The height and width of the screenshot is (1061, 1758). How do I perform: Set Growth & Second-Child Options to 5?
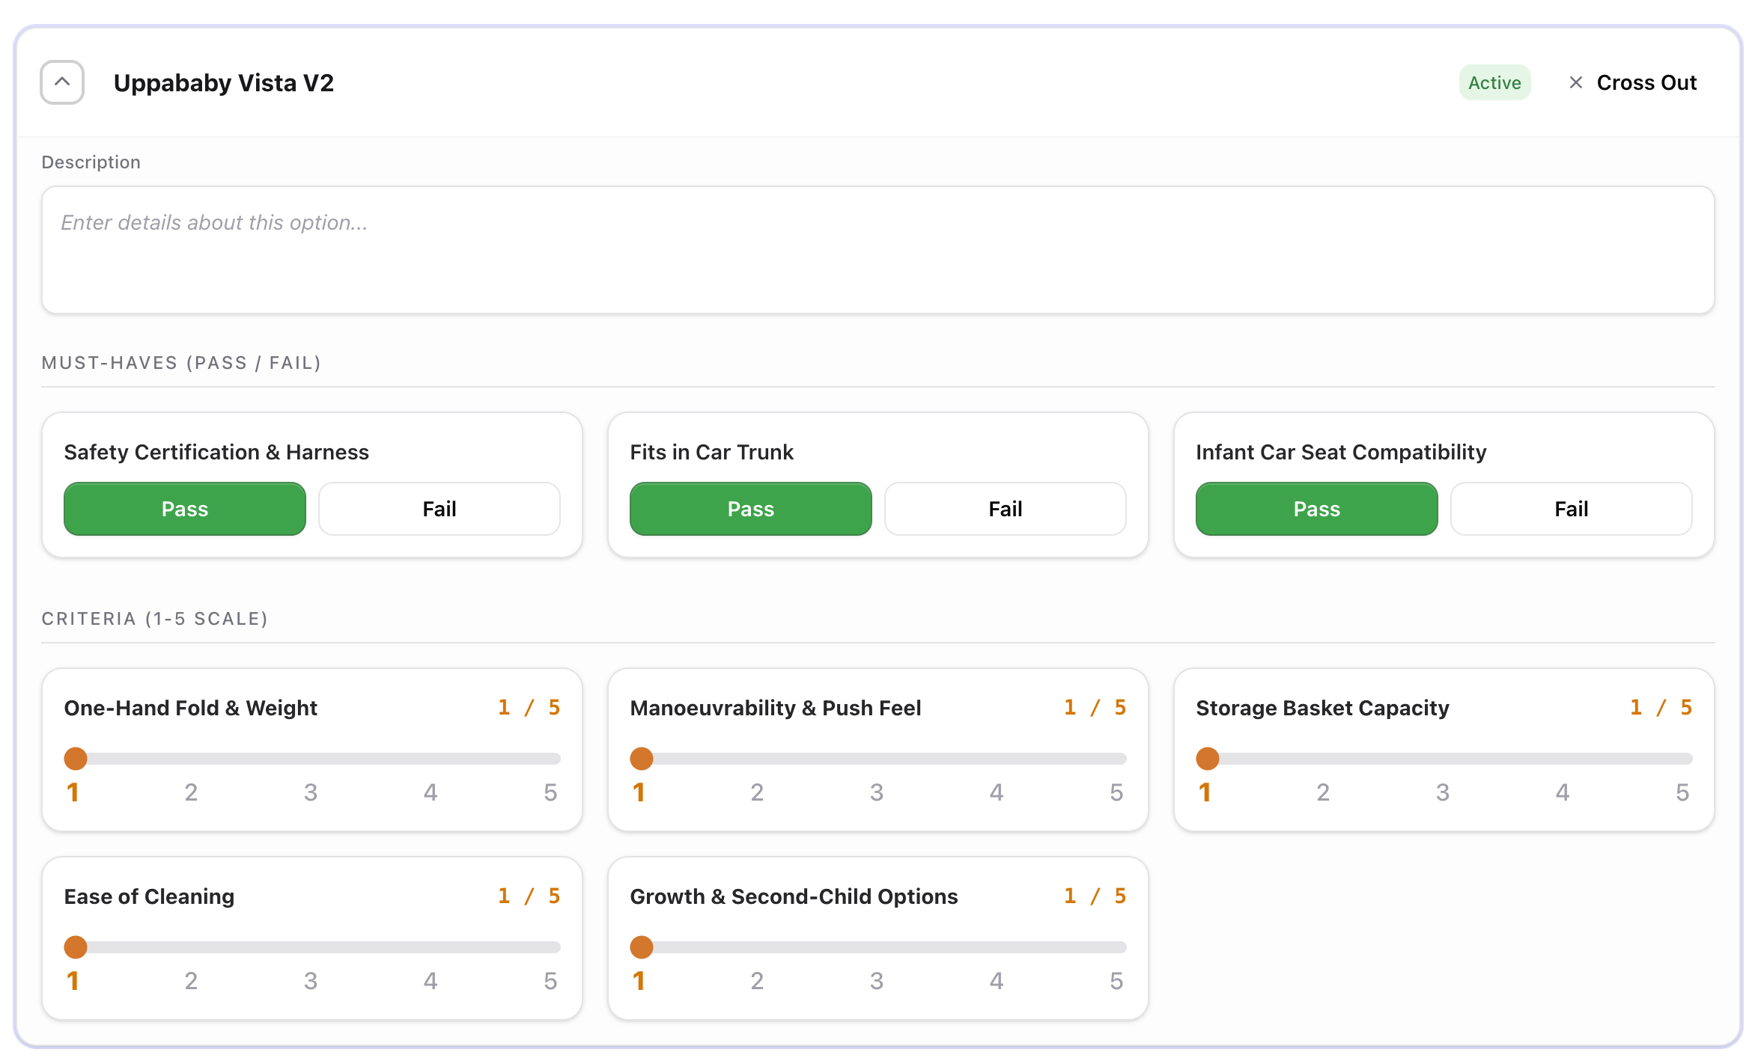tap(1116, 980)
